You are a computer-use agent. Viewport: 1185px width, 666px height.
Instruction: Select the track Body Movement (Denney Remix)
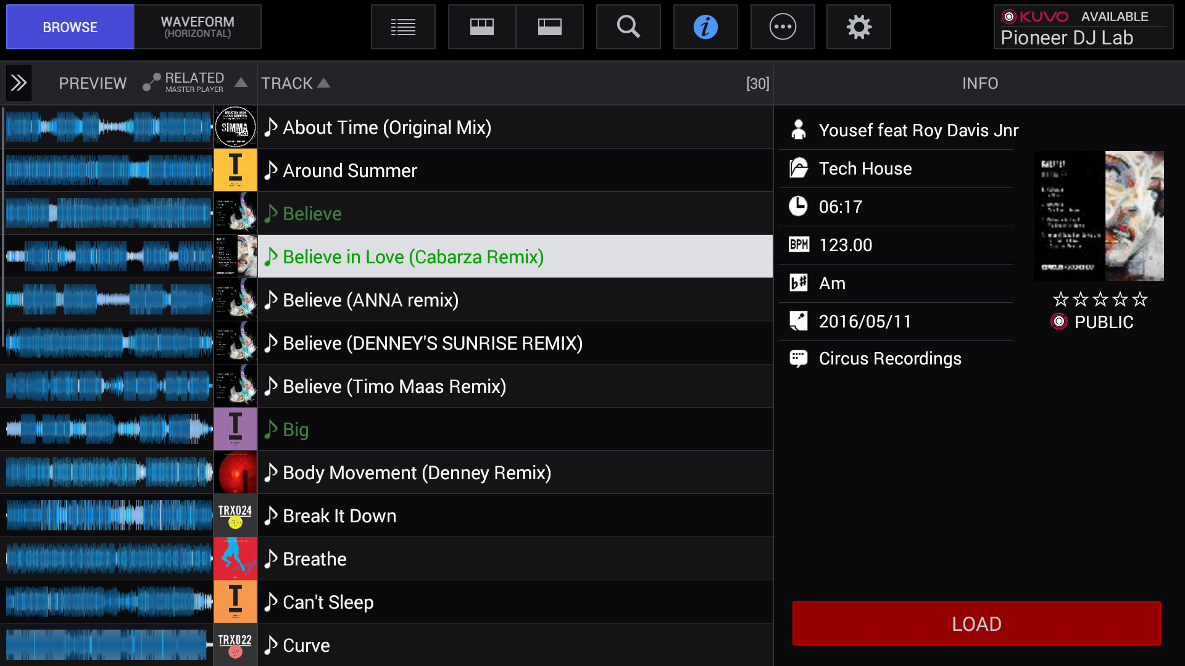(417, 472)
